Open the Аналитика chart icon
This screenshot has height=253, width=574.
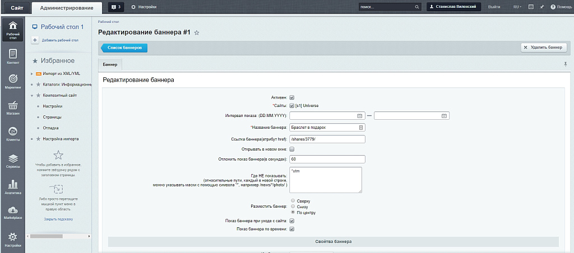click(x=12, y=187)
